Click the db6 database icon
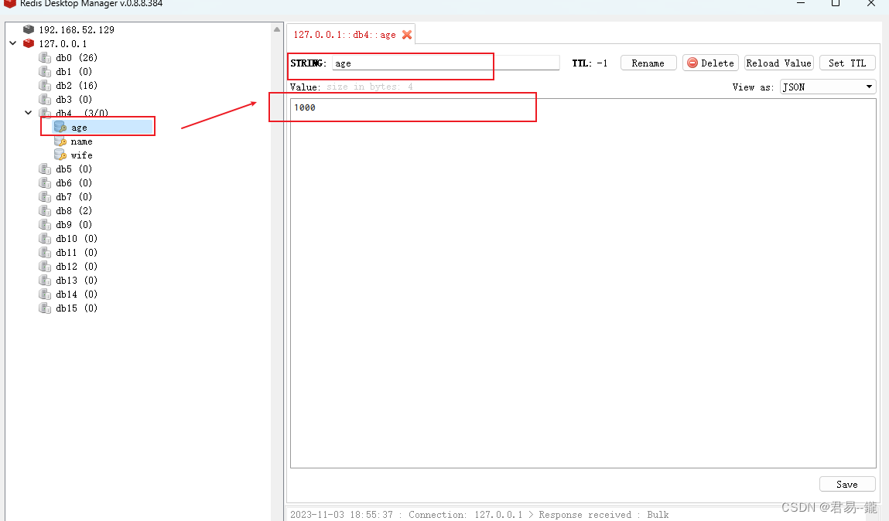The height and width of the screenshot is (521, 889). click(45, 183)
